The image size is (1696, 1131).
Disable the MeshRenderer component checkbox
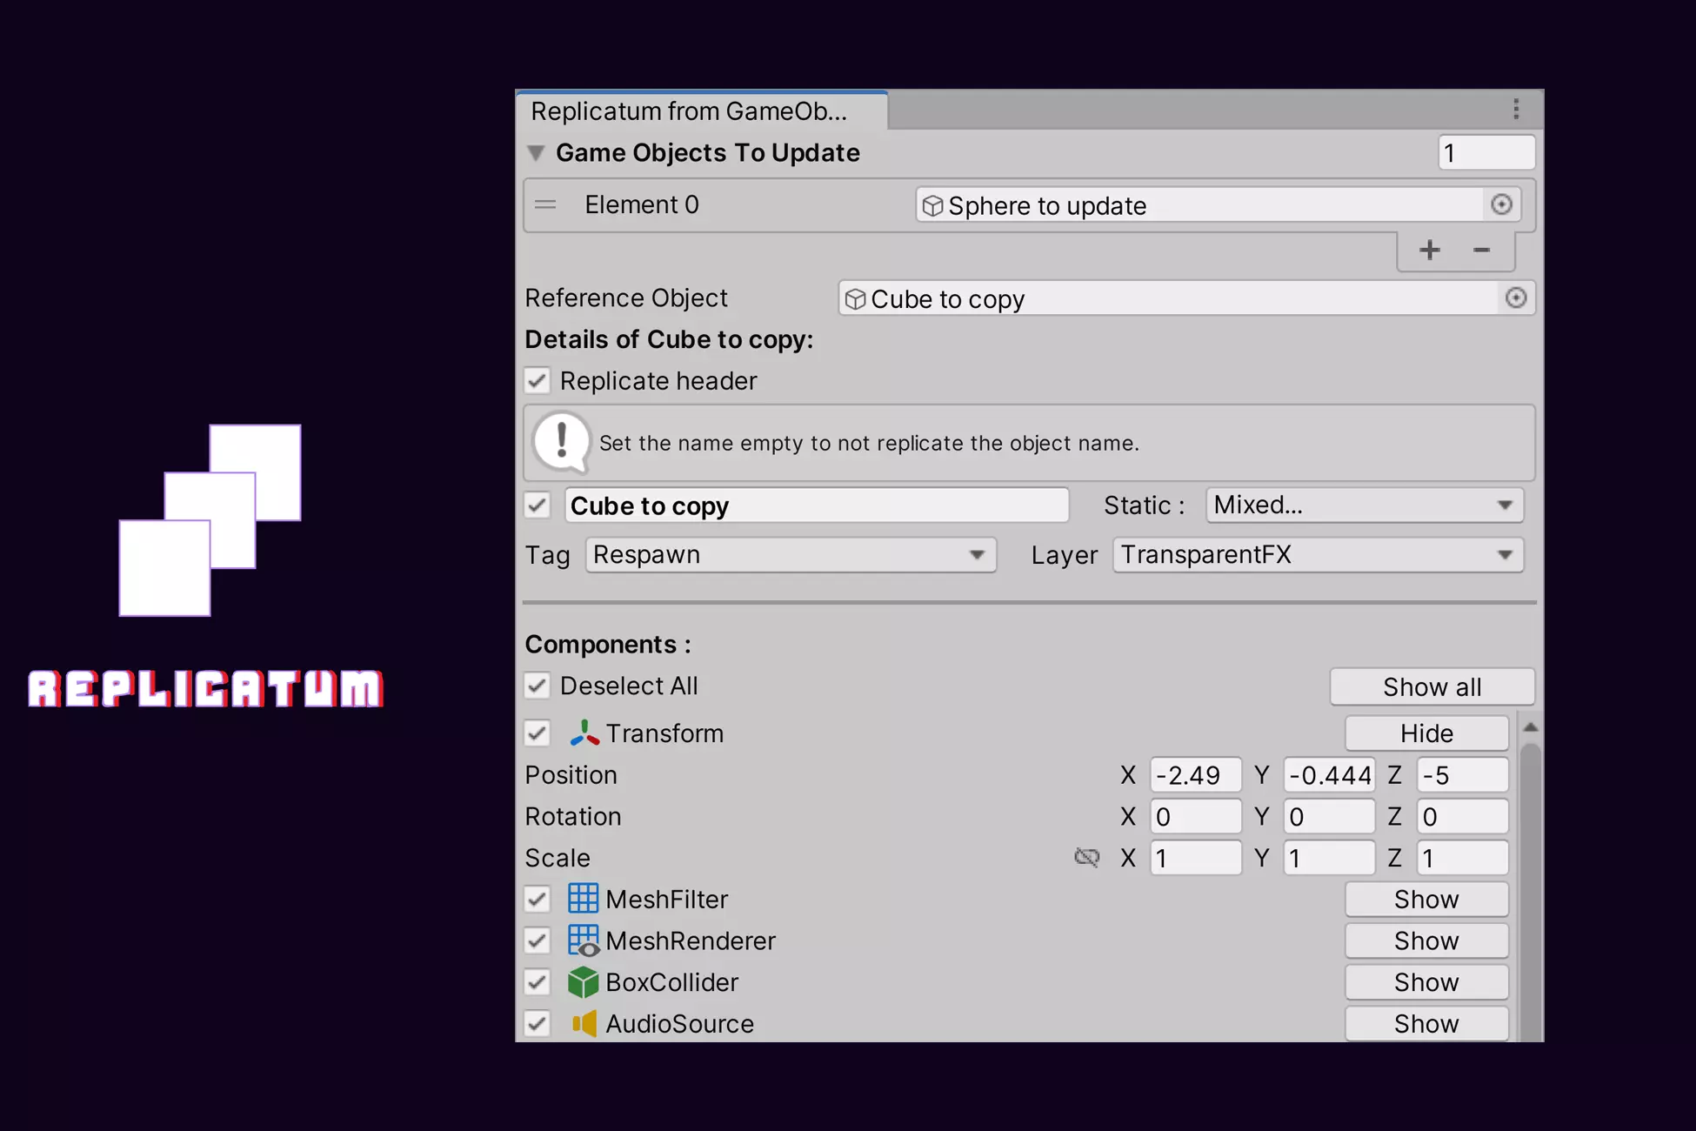[x=538, y=940]
